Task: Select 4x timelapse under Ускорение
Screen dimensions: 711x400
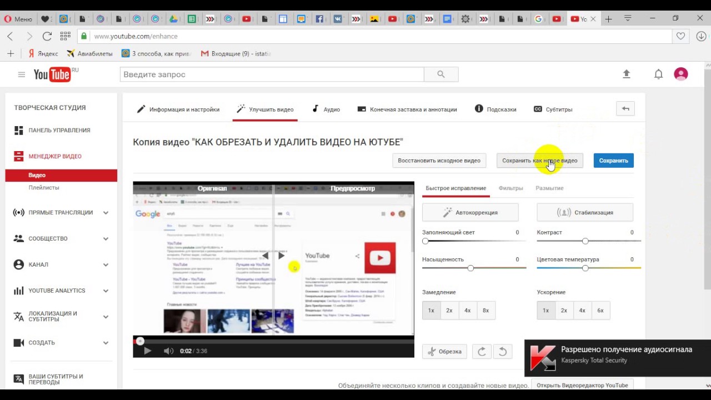Action: [x=582, y=311]
